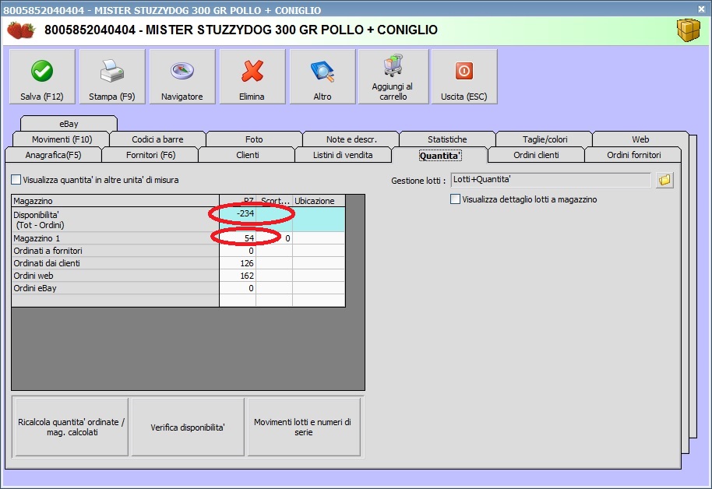Switch to the Foto tab

click(254, 139)
